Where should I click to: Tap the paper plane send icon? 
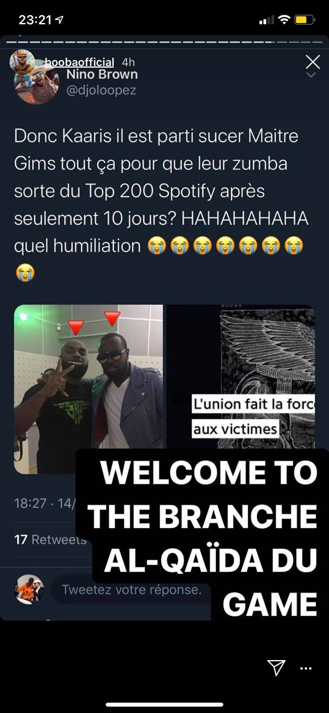[x=276, y=668]
